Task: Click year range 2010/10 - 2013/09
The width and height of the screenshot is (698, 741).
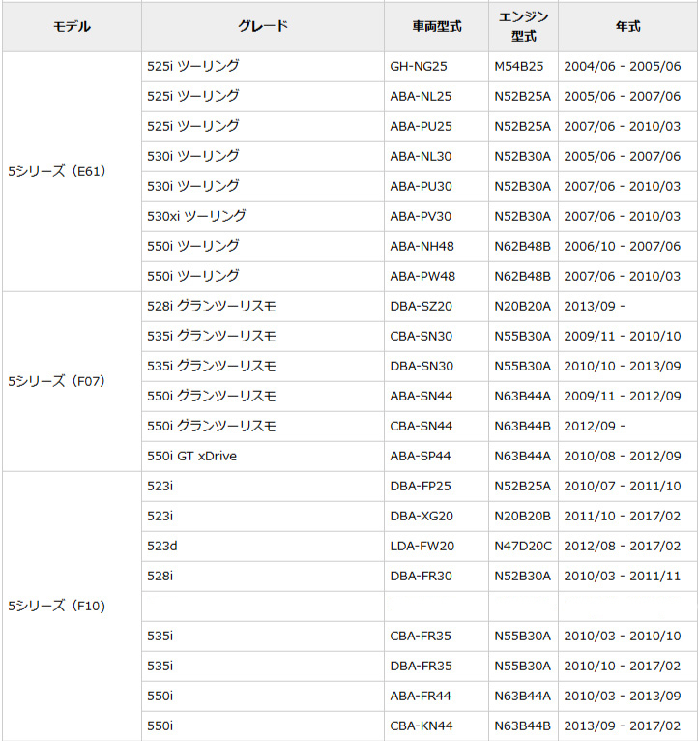Action: (623, 367)
